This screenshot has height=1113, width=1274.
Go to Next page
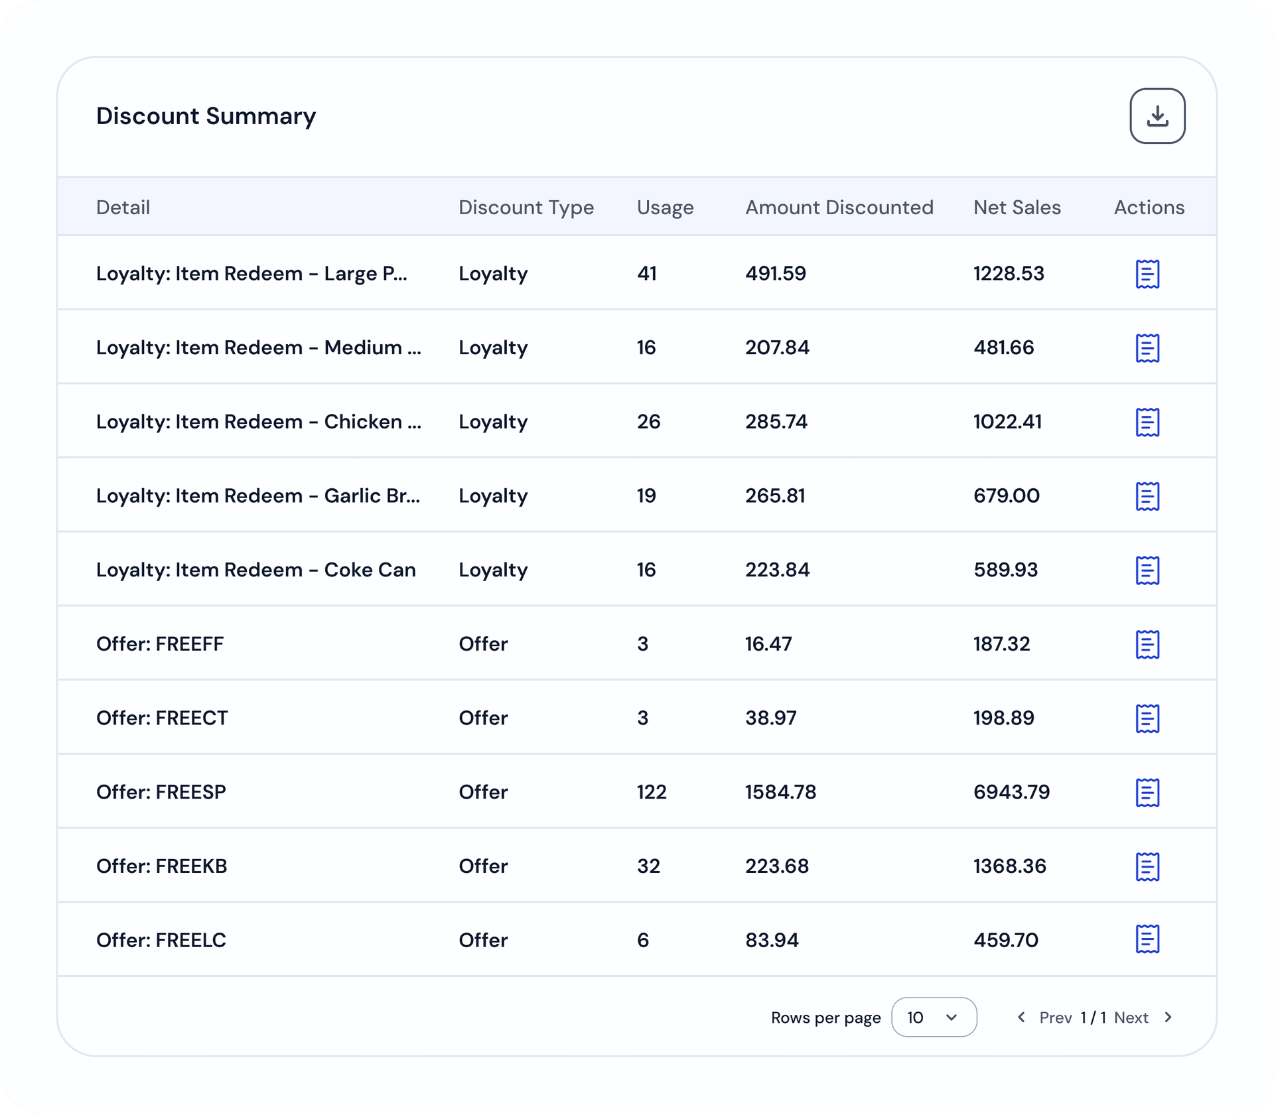tap(1131, 1017)
